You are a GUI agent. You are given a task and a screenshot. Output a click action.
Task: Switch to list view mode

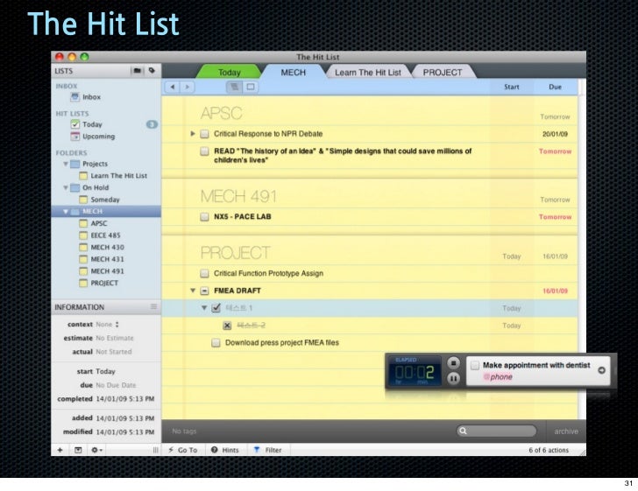(x=235, y=87)
